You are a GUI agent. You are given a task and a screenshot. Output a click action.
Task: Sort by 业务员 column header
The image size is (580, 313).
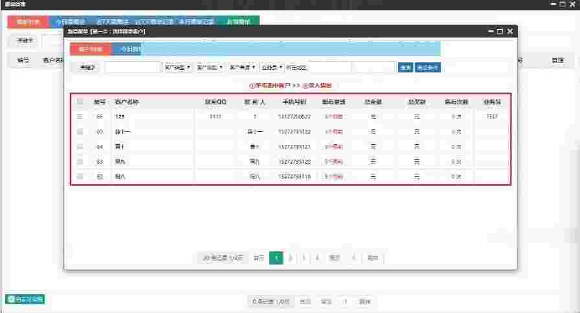pos(493,102)
